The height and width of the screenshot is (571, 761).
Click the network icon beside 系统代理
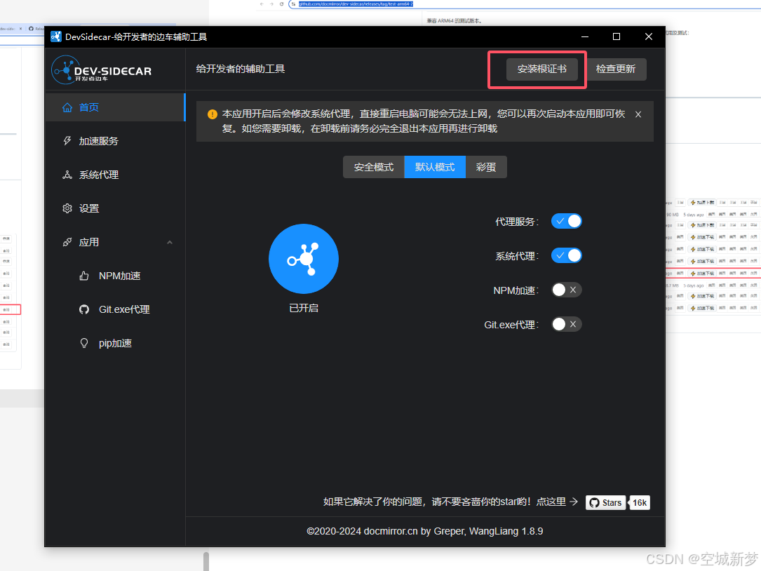67,175
